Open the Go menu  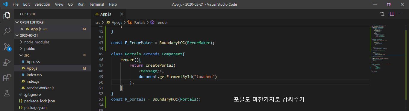point(70,4)
